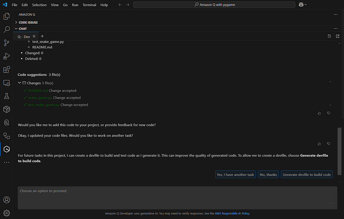
Task: Open the Copilot icon in title bar
Action: (x=301, y=5)
